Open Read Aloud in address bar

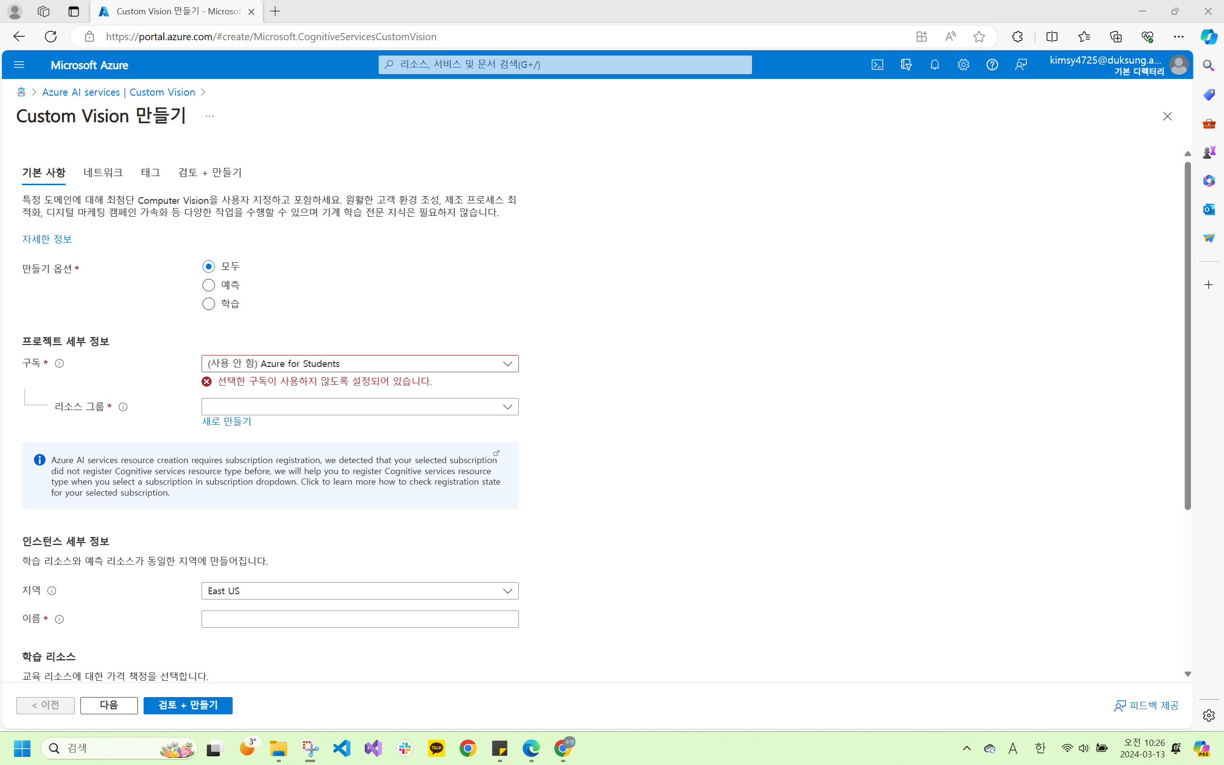(950, 36)
